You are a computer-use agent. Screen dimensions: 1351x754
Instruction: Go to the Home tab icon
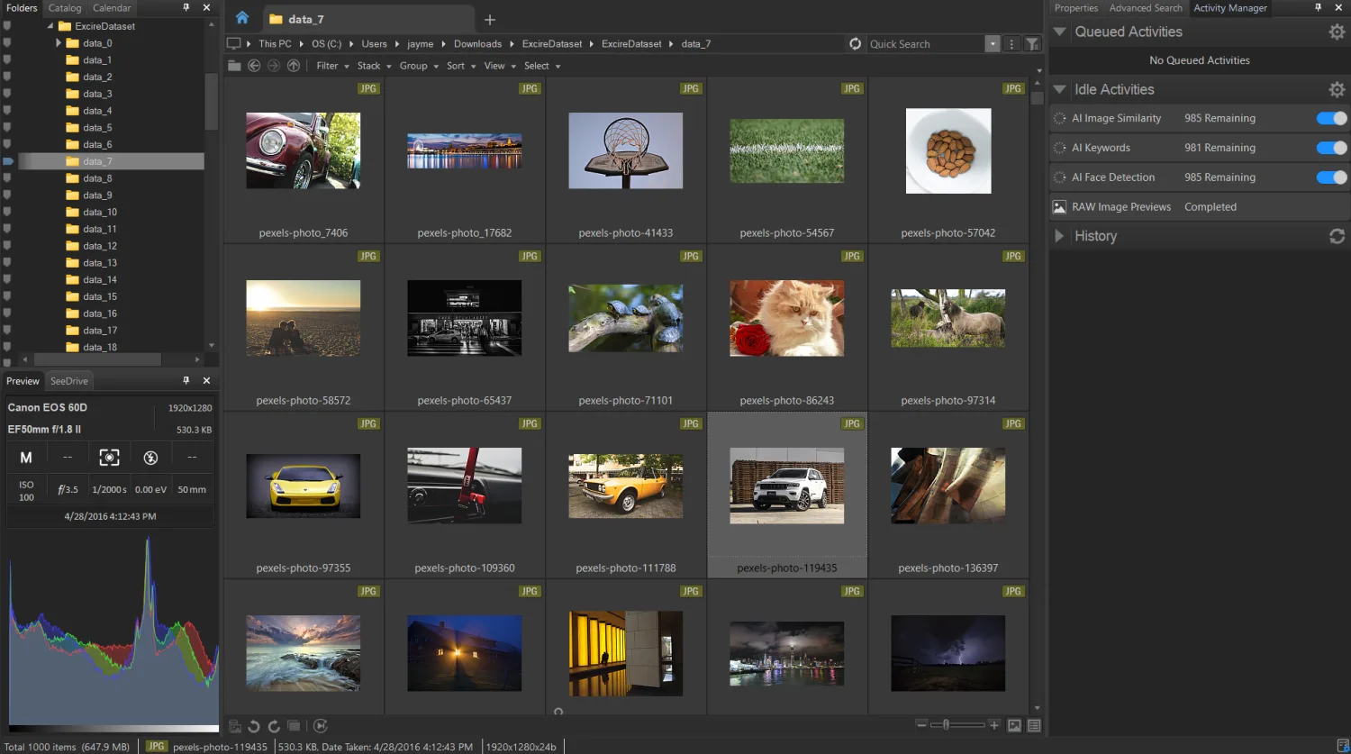241,18
